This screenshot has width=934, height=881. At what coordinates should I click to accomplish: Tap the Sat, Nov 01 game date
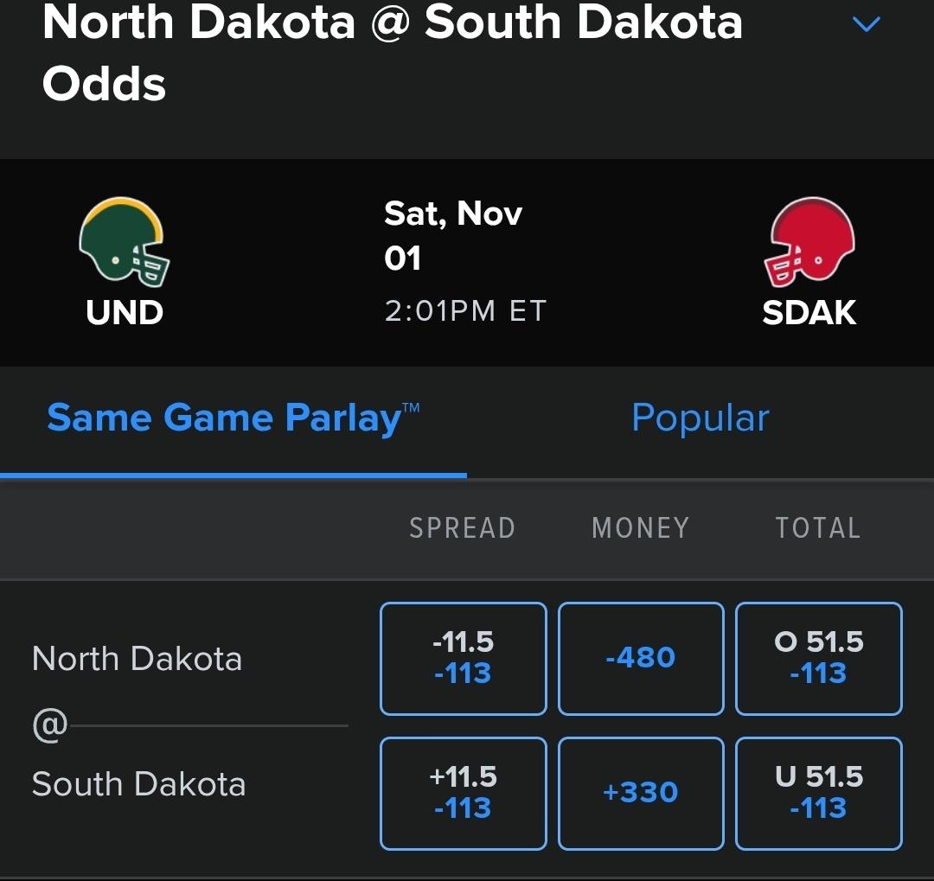[452, 235]
